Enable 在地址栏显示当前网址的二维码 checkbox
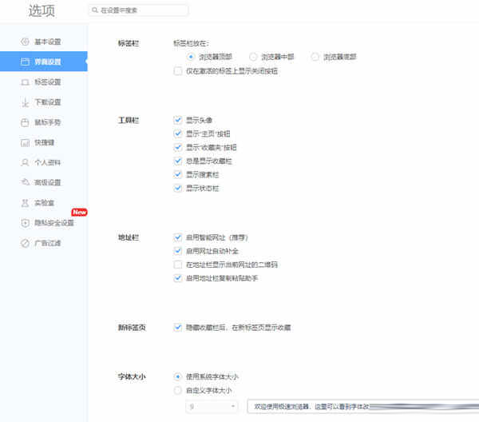The width and height of the screenshot is (479, 422). tap(177, 264)
